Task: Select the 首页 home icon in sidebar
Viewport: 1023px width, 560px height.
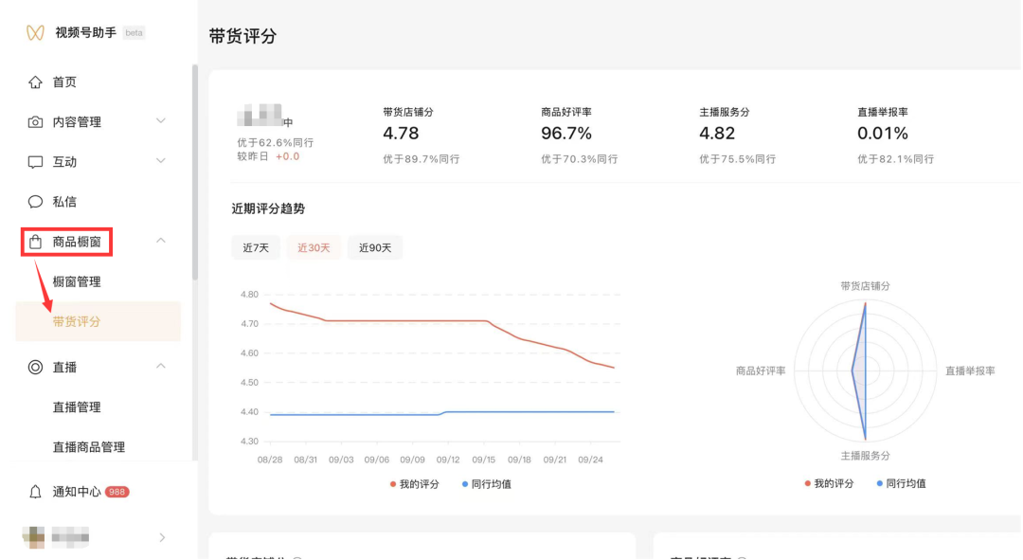Action: pyautogui.click(x=33, y=81)
